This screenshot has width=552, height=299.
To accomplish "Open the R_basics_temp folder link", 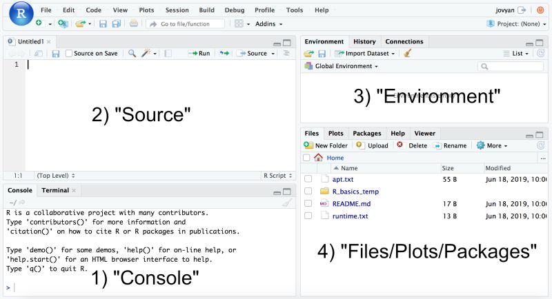I will pos(355,192).
